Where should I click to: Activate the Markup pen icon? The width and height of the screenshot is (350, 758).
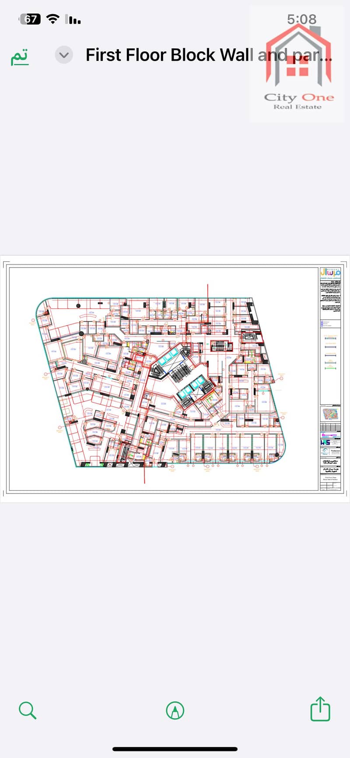175,710
